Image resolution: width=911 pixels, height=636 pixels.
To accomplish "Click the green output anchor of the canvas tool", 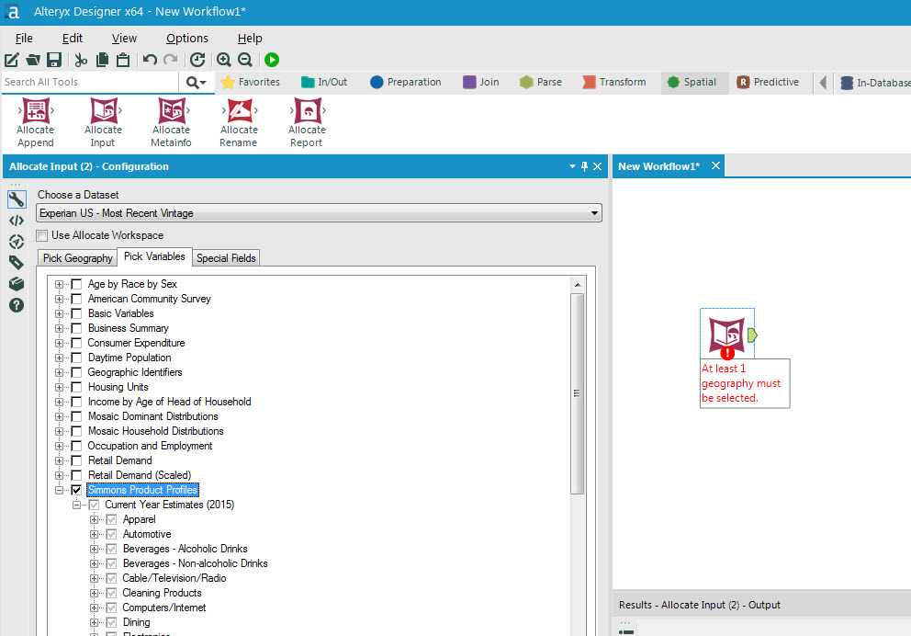I will [752, 335].
